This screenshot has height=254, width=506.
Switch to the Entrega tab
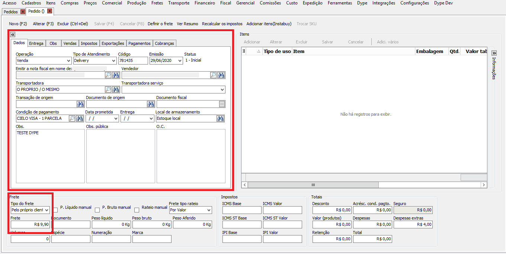pos(36,43)
